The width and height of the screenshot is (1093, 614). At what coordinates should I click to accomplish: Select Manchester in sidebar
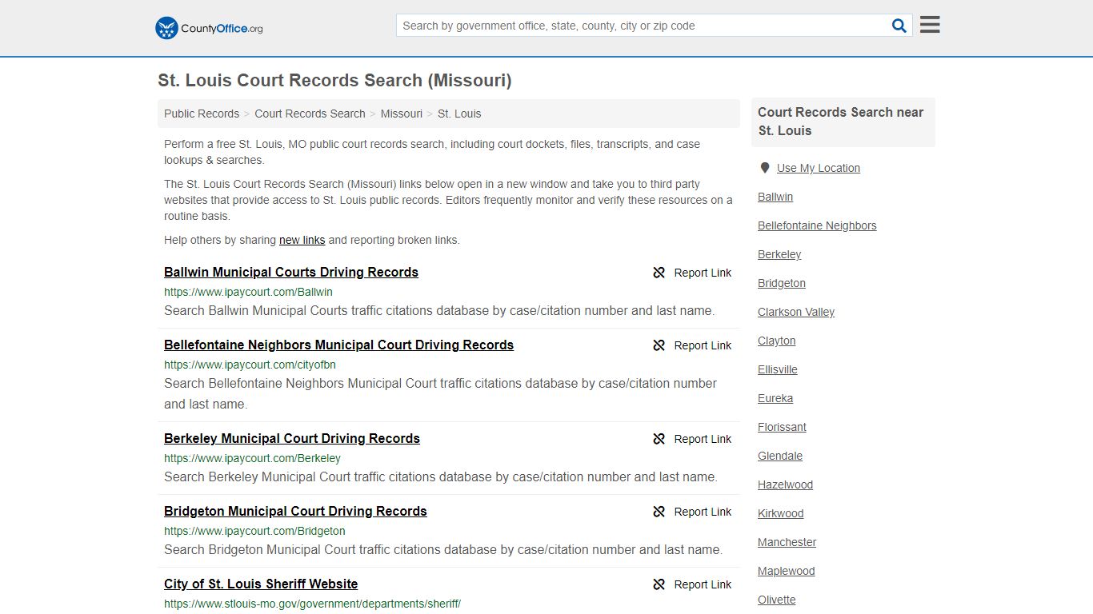coord(787,542)
